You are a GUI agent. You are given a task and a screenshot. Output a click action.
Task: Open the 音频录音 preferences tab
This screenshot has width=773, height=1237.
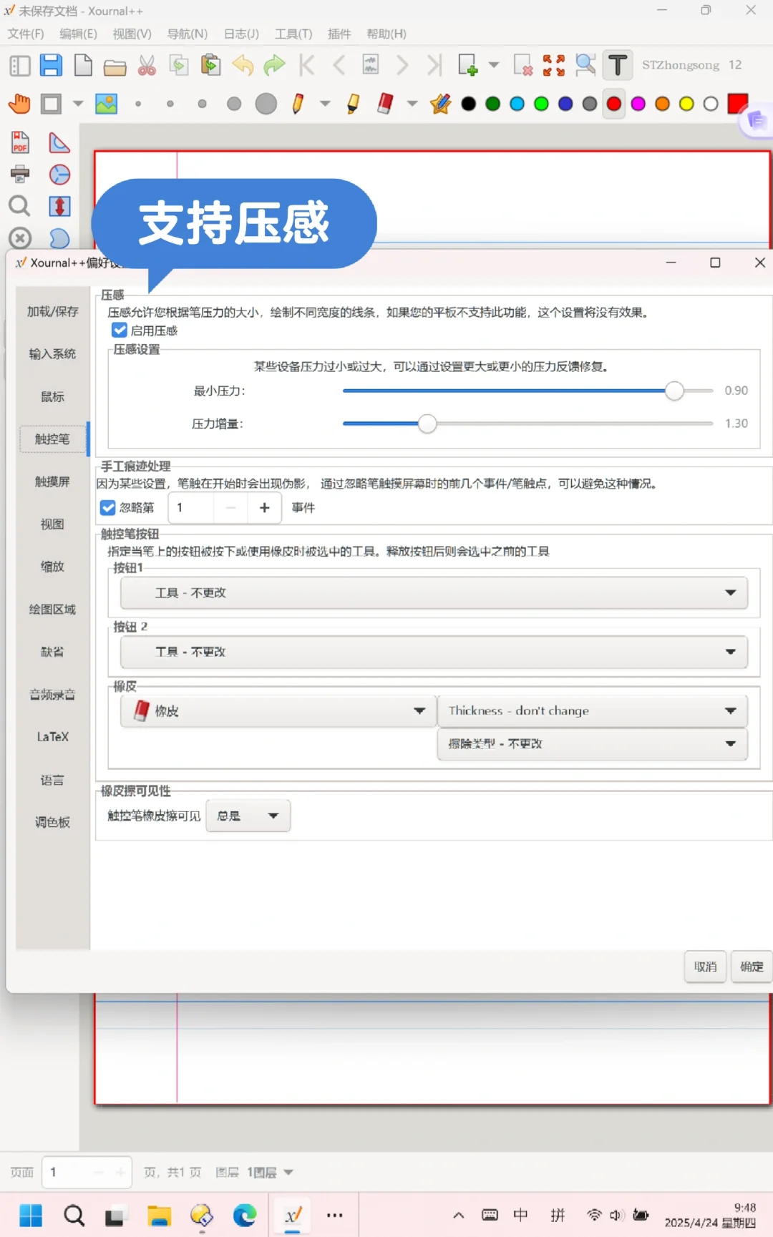(x=52, y=694)
